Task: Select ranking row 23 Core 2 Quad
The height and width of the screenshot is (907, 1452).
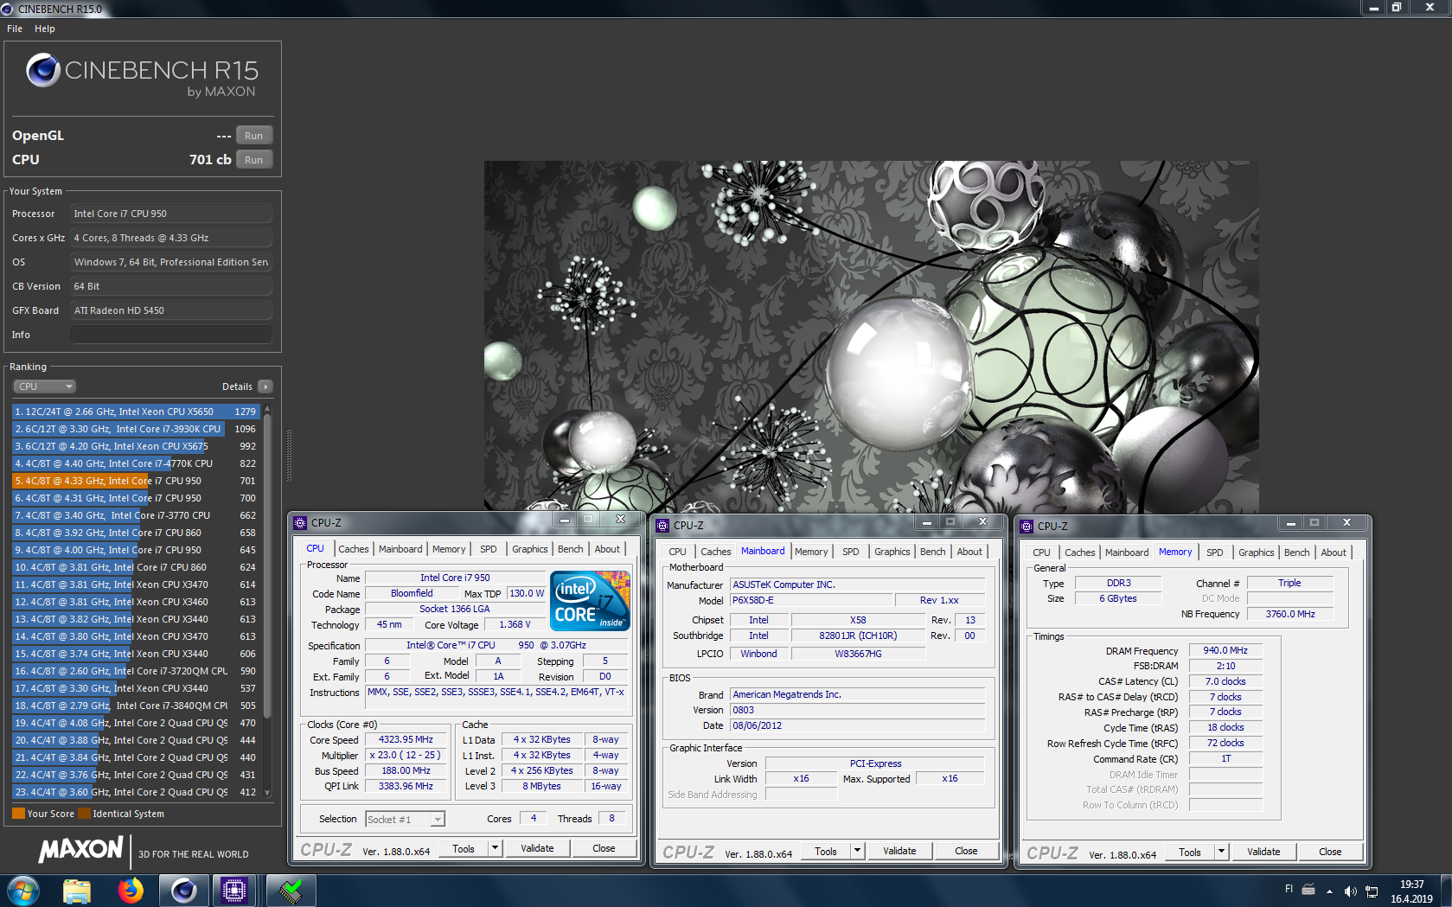Action: click(136, 792)
